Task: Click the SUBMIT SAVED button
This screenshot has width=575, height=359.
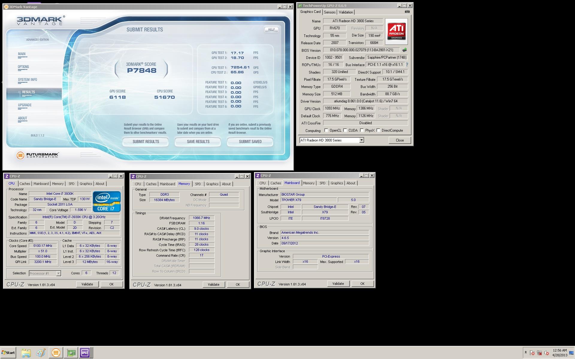Action: 250,142
